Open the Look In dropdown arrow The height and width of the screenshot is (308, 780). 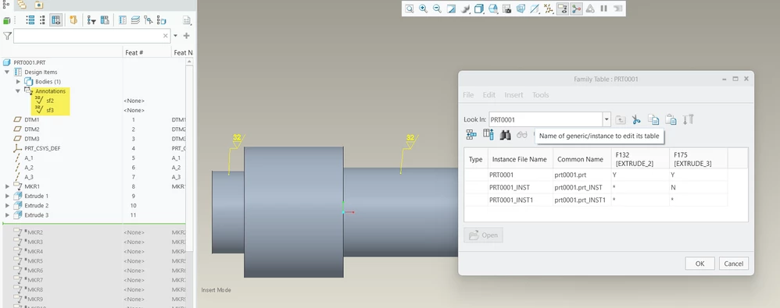pos(607,119)
